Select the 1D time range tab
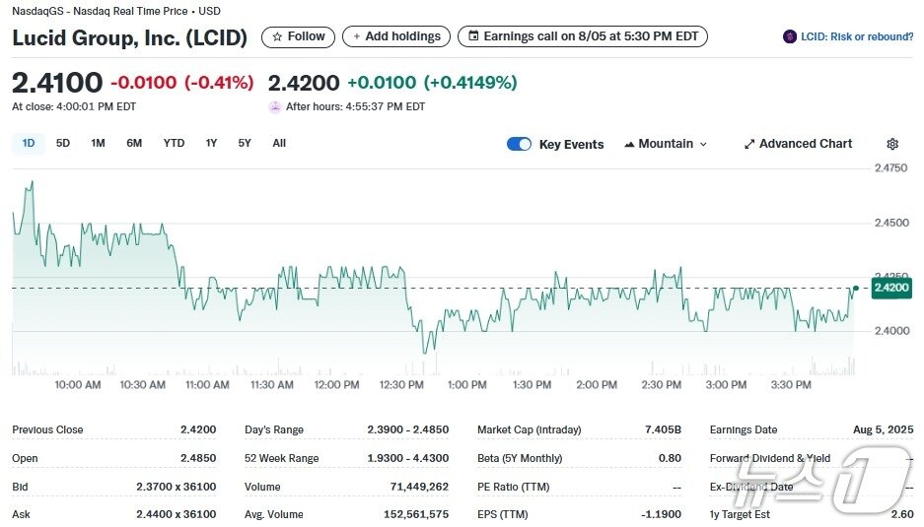Viewport: 924px width, 527px height. coord(29,143)
